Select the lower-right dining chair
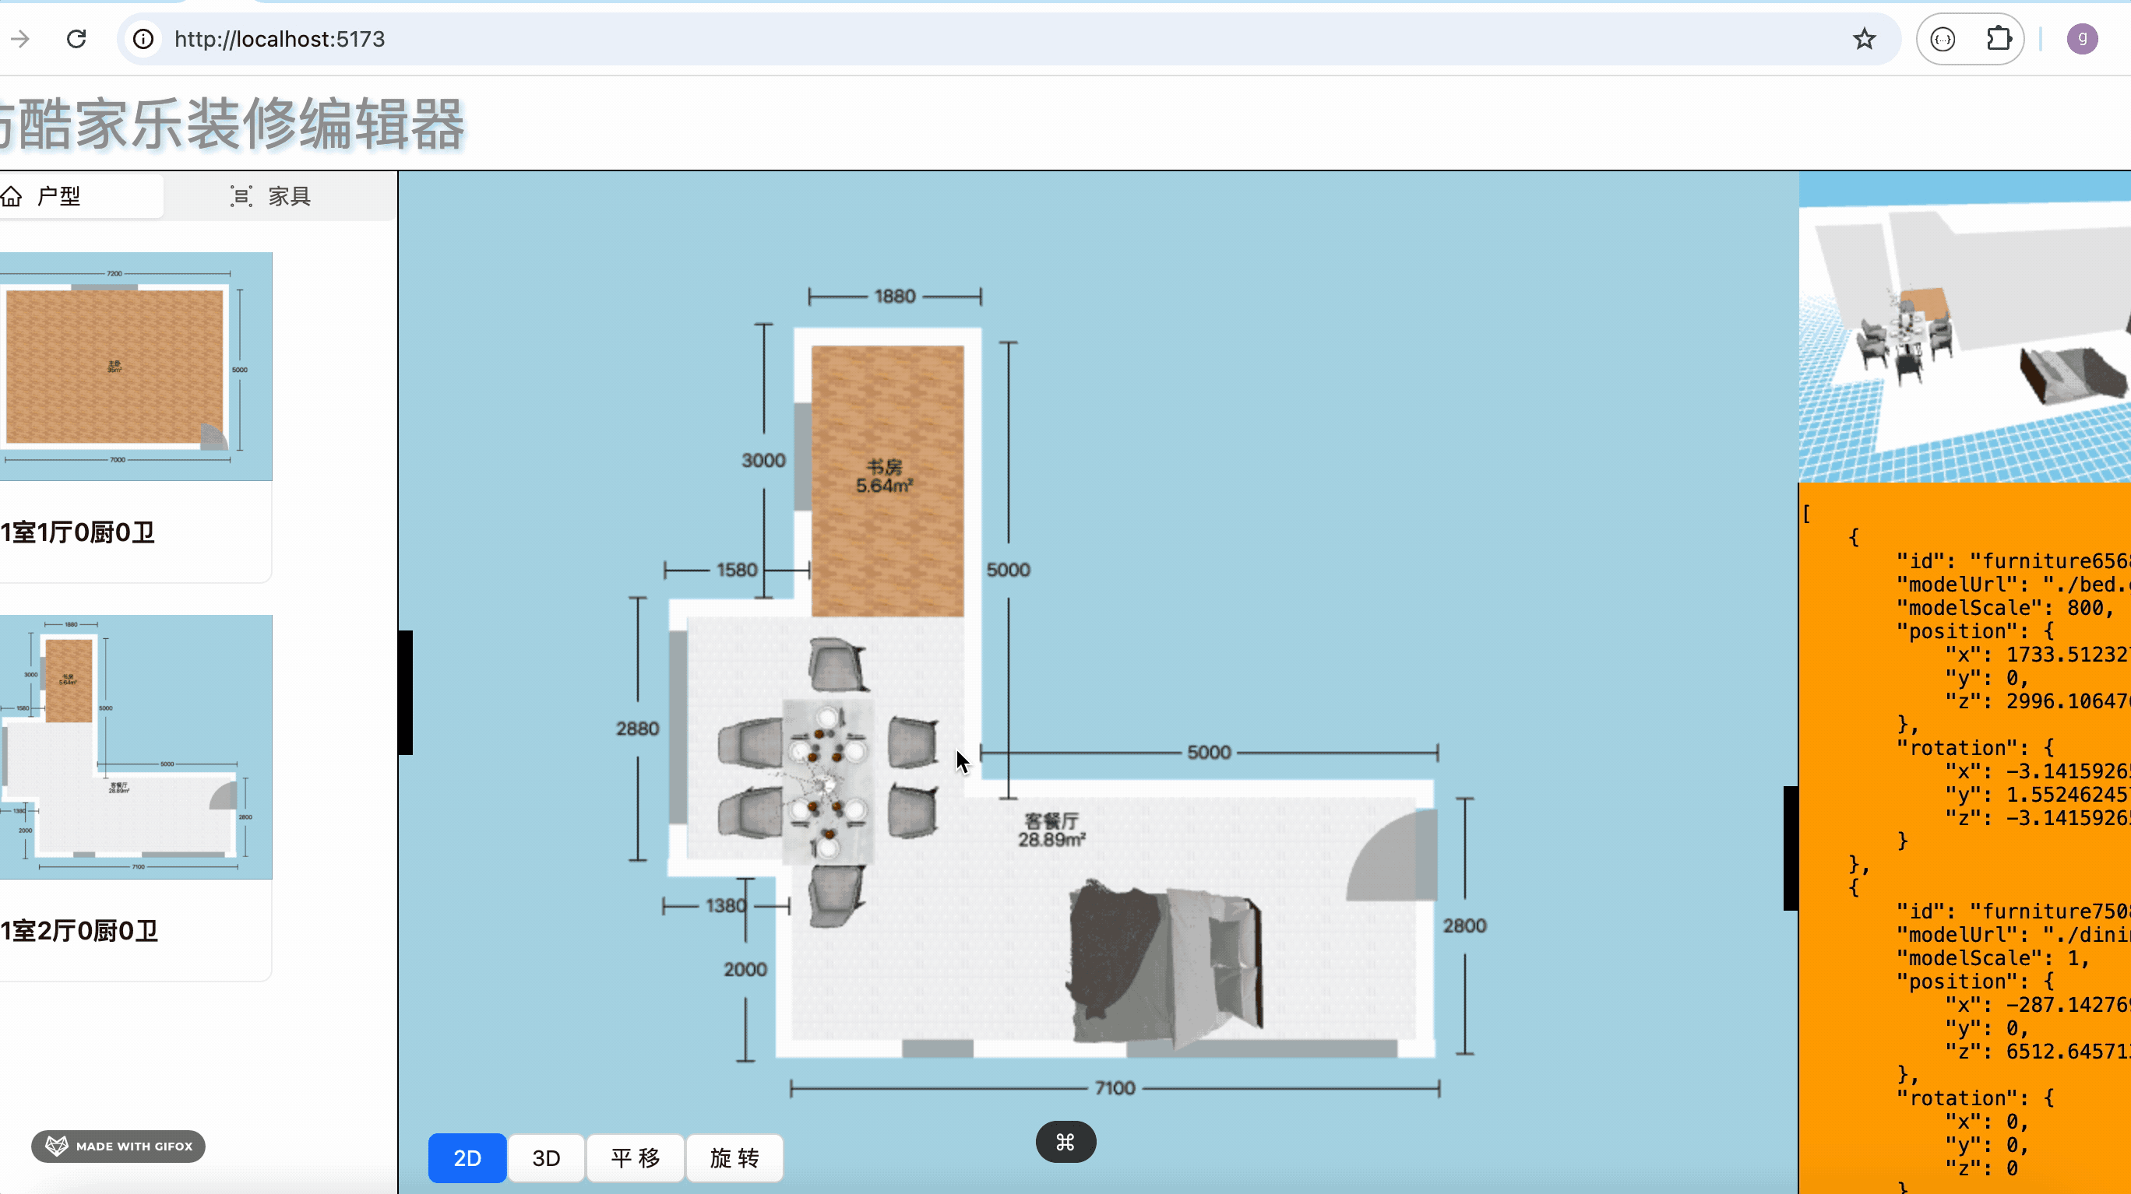Viewport: 2131px width, 1194px height. (914, 811)
